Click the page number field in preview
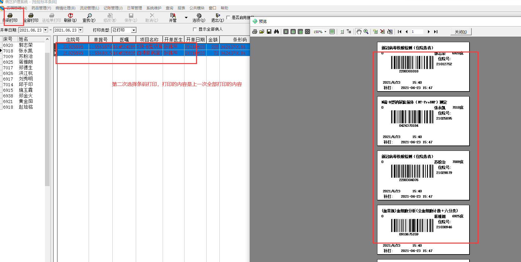 [417, 32]
